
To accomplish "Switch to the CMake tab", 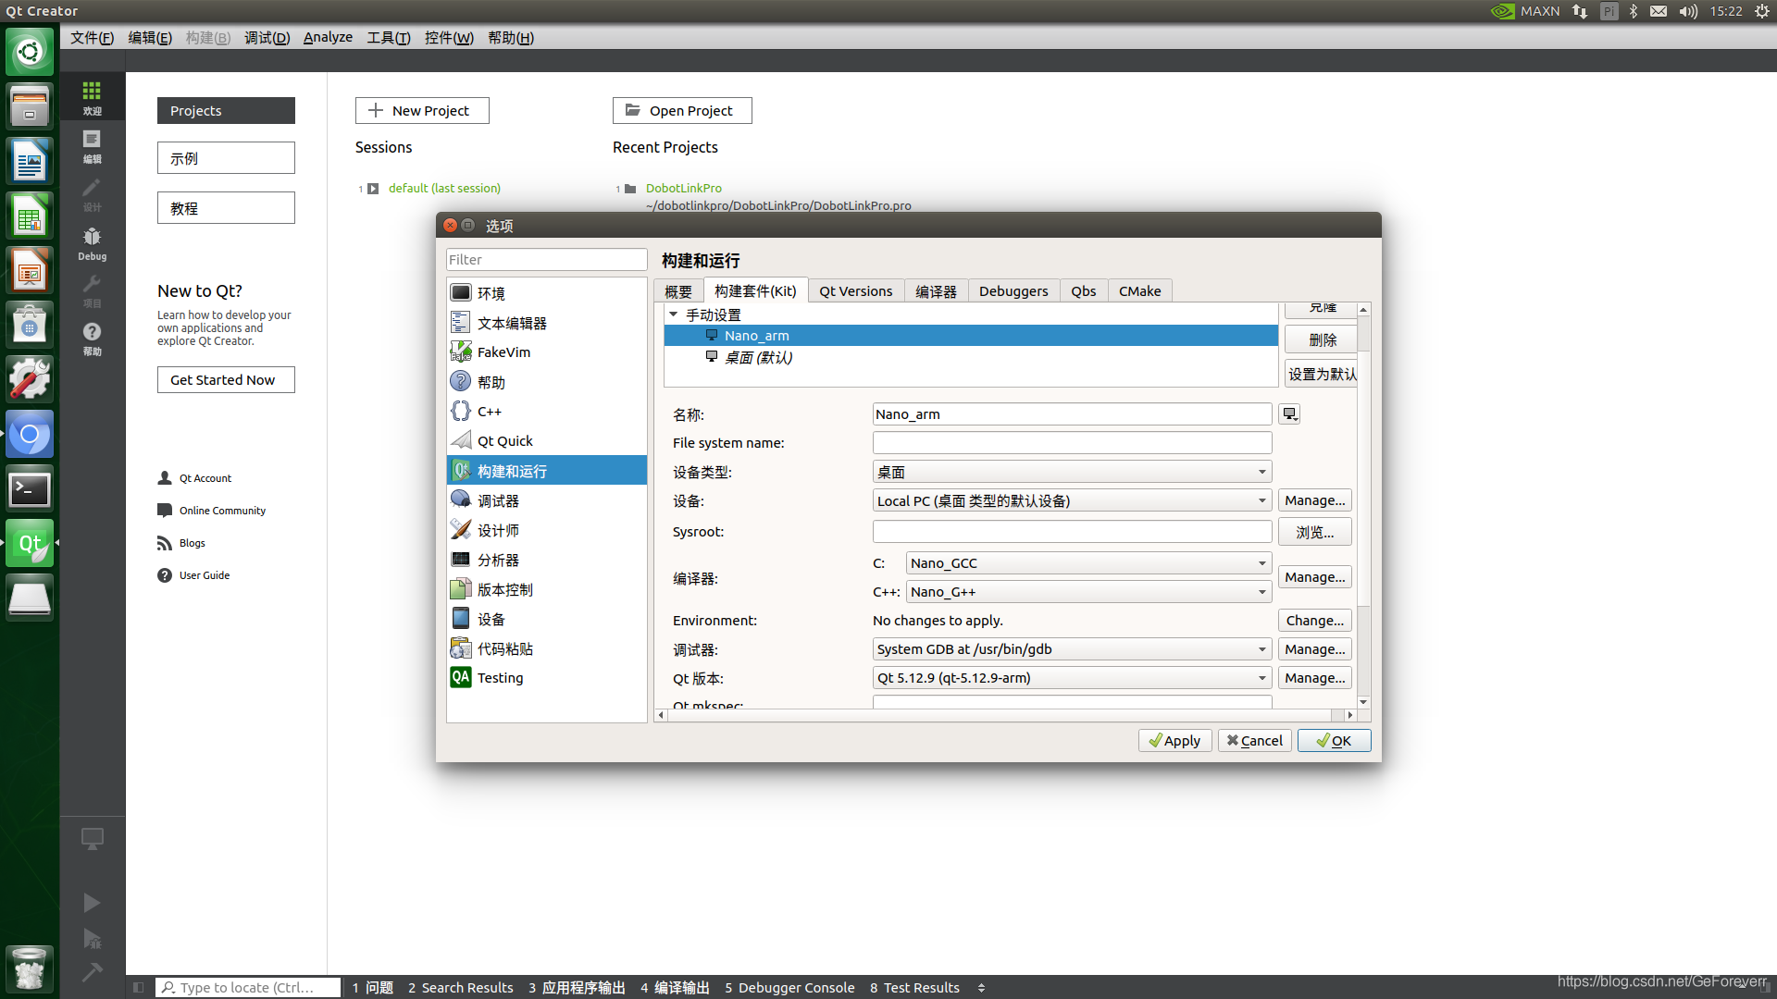I will pyautogui.click(x=1139, y=291).
